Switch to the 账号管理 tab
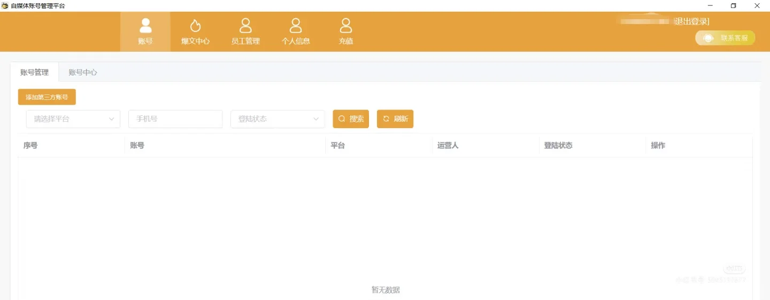This screenshot has height=300, width=770. [x=34, y=72]
